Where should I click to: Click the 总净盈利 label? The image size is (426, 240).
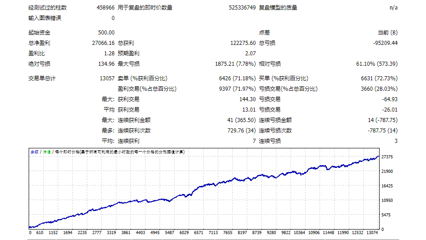pyautogui.click(x=39, y=43)
